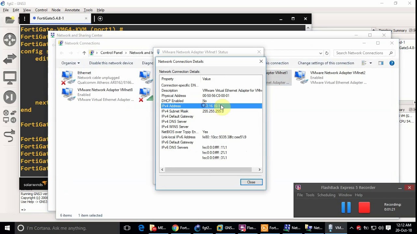Open the GNS3 Annotate menu
This screenshot has height=234, width=417.
click(x=72, y=10)
